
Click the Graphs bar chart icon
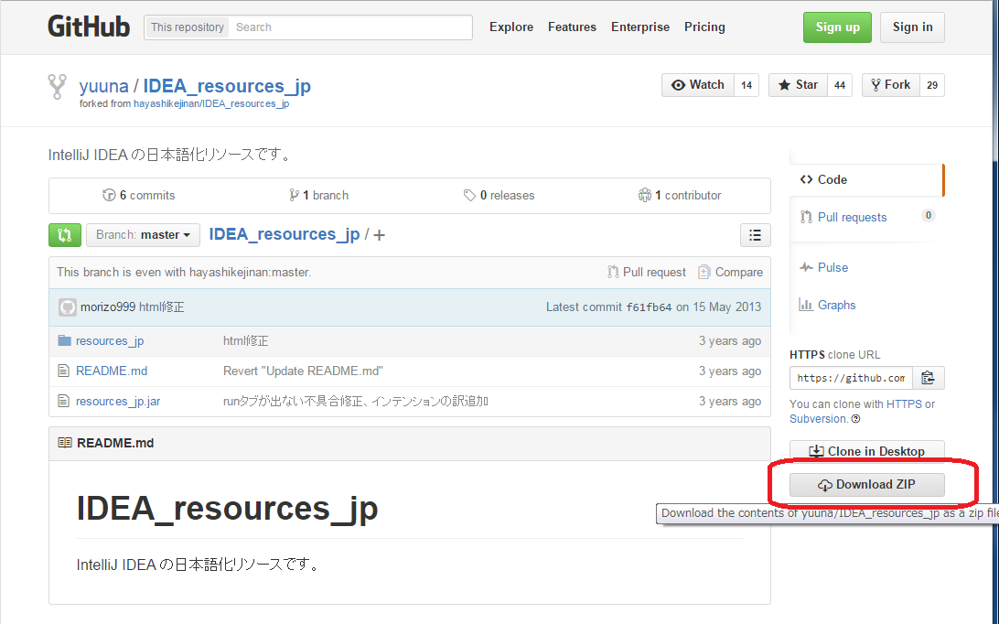[x=806, y=305]
